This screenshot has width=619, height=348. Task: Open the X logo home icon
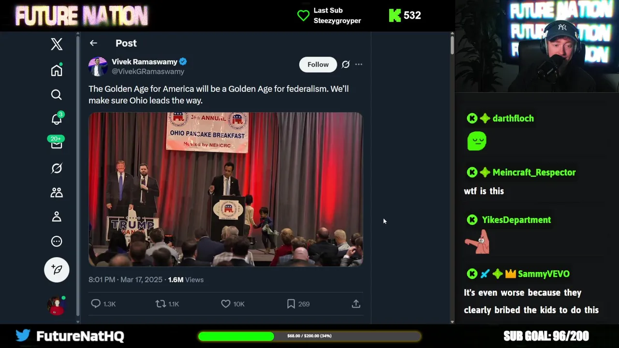pos(57,44)
